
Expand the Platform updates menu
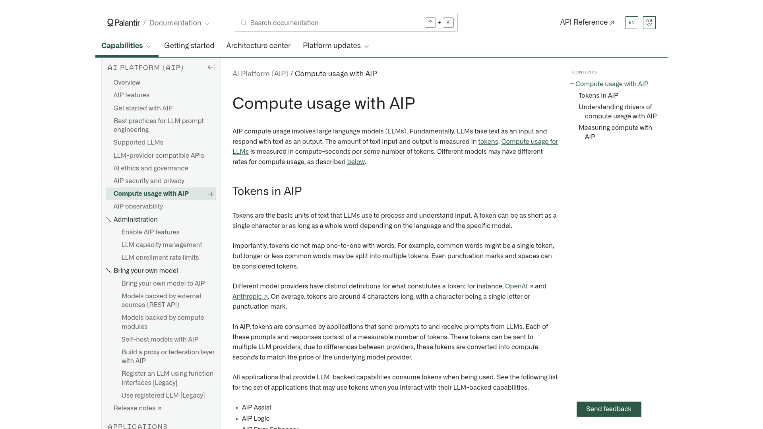(x=336, y=46)
